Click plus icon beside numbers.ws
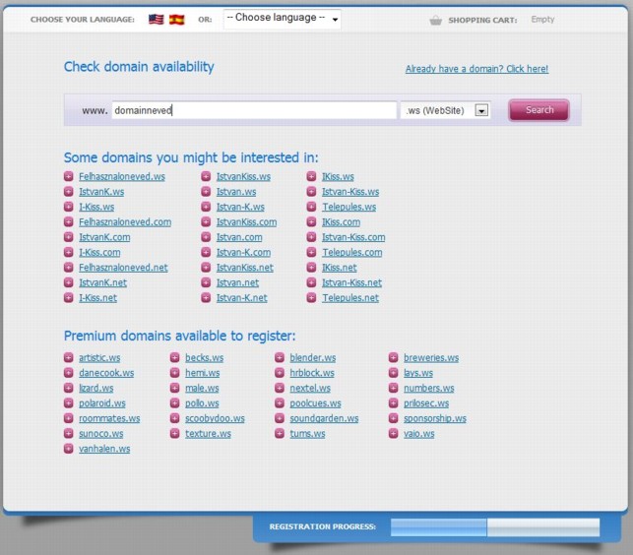Screen dimensions: 633x555 393,388
